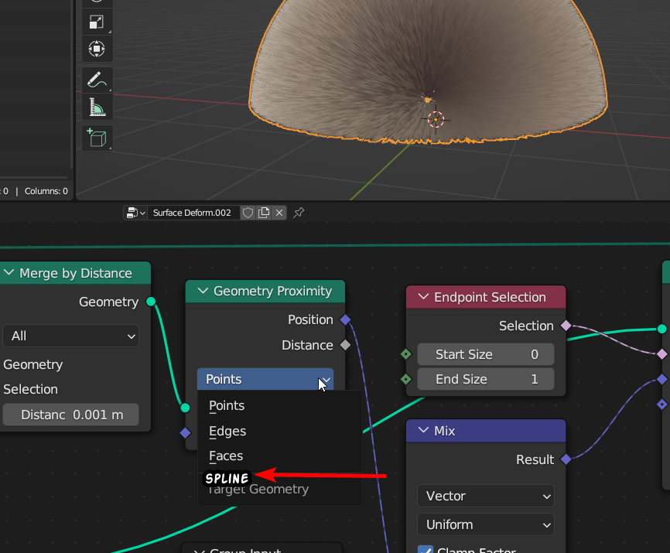Click the Start Size value field

point(486,354)
